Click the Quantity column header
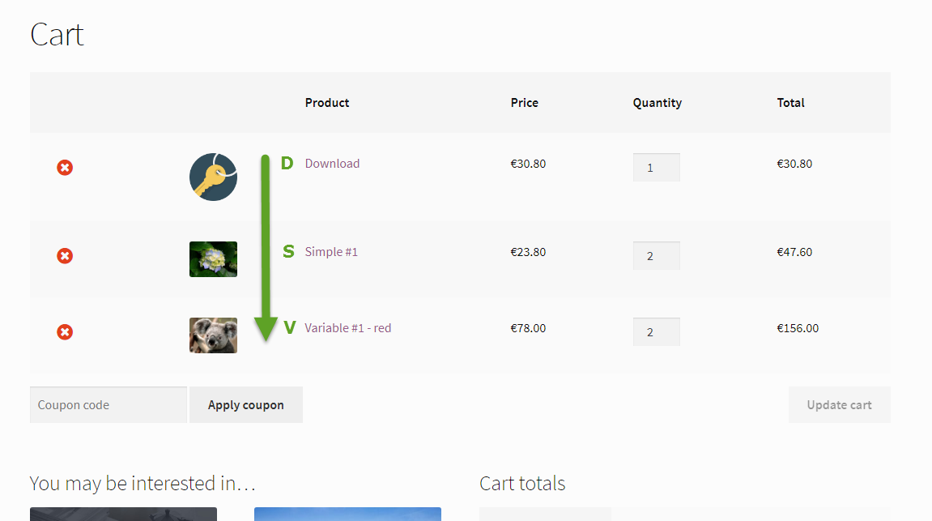 657,103
